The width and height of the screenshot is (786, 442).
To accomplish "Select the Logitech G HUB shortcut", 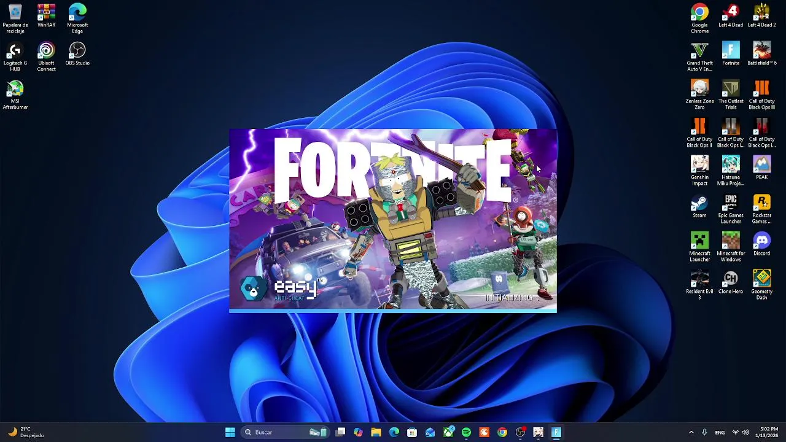I will pos(15,56).
